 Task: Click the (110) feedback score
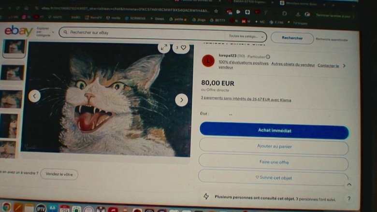click(x=241, y=56)
